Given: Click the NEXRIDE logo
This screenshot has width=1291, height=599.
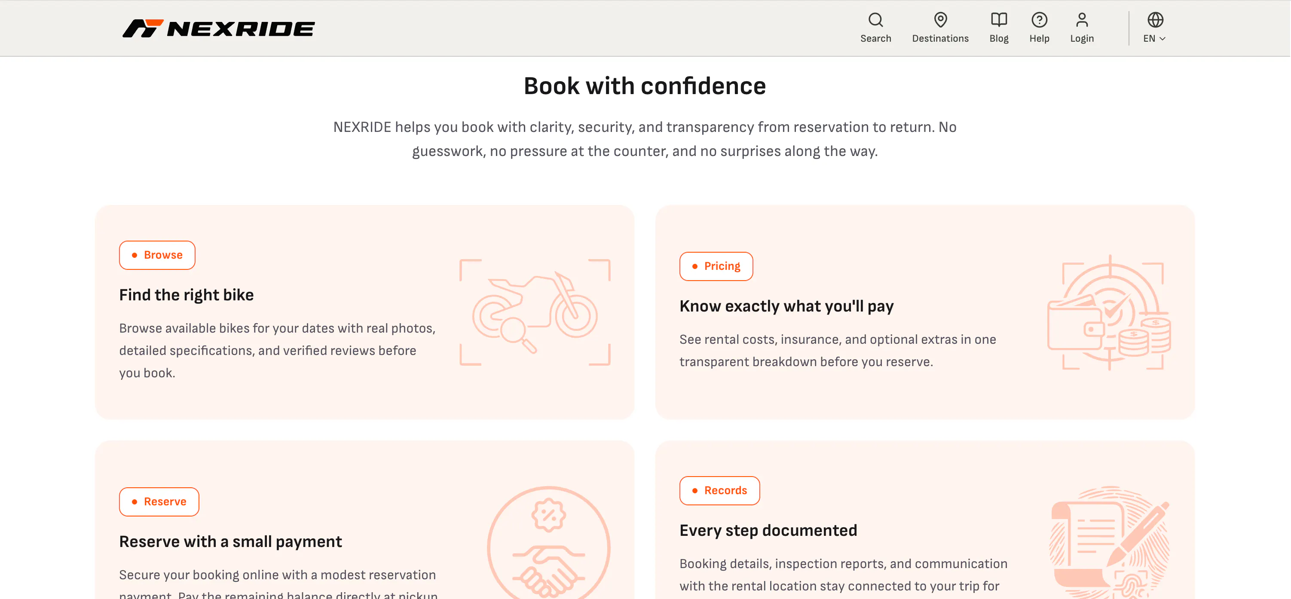Looking at the screenshot, I should [218, 28].
